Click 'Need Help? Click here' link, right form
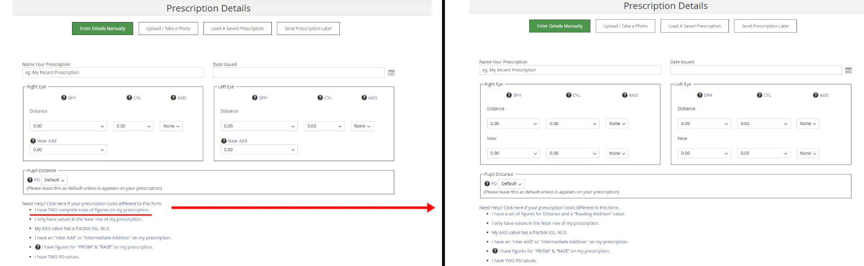The width and height of the screenshot is (864, 266). pyautogui.click(x=549, y=208)
